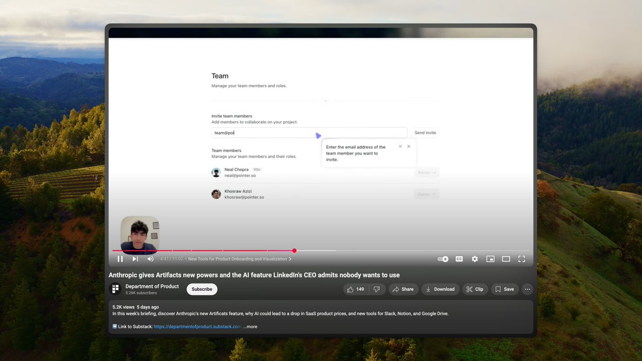The height and width of the screenshot is (361, 642).
Task: Switch to miniplayer mode
Action: coord(490,259)
